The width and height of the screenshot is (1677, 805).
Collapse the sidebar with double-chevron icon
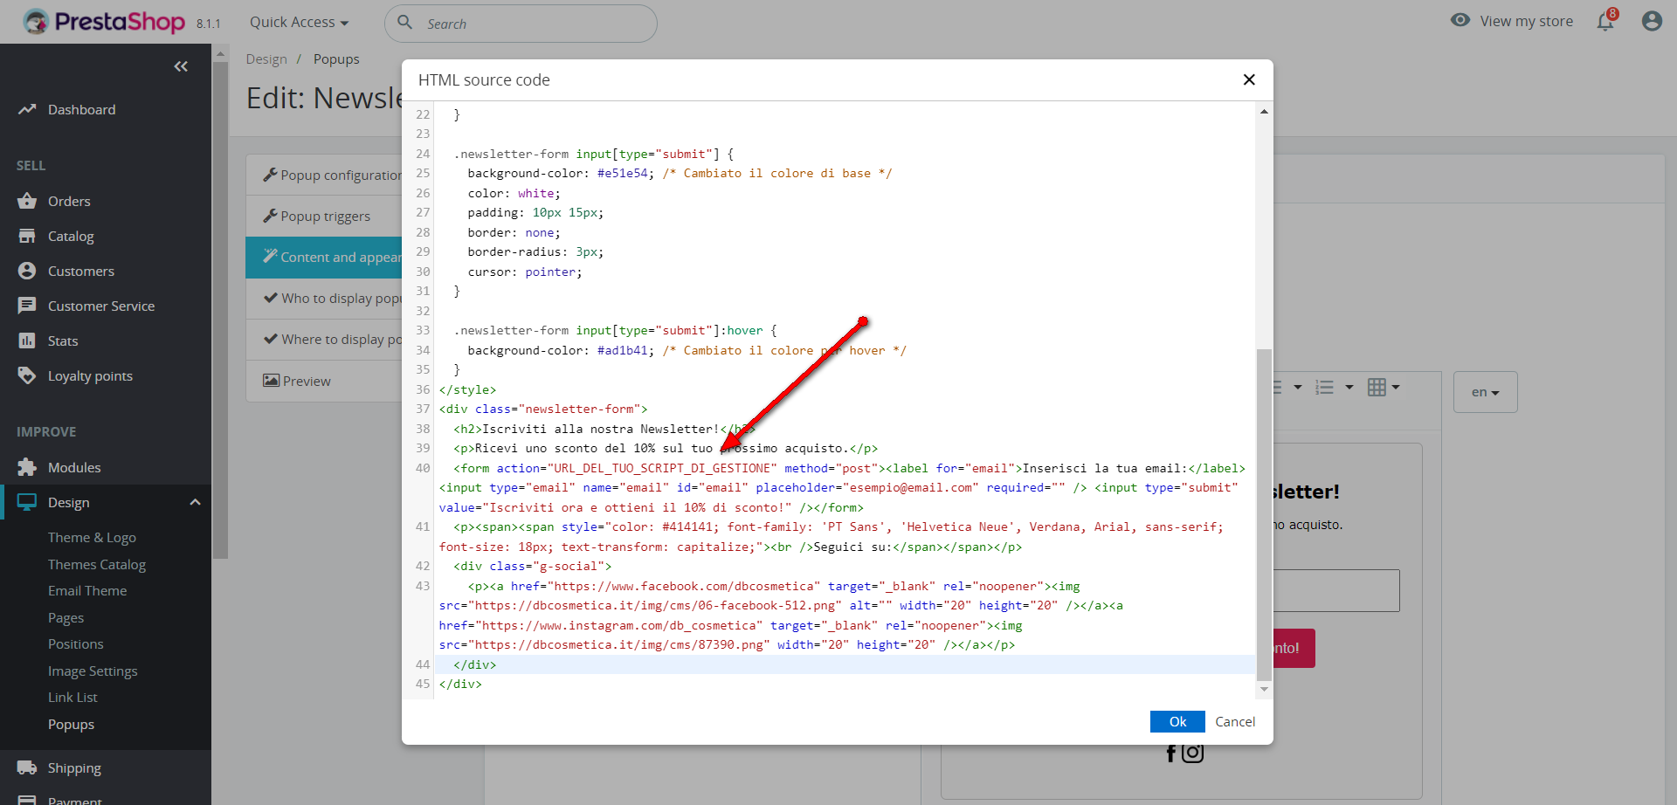pos(181,66)
